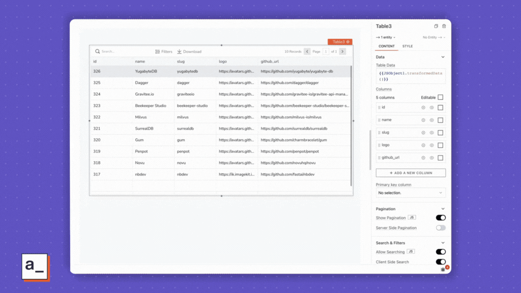Grab drag handle of logo column
This screenshot has height=293, width=521.
point(379,145)
